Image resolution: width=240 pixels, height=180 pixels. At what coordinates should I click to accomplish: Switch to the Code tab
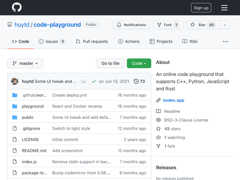tap(21, 42)
